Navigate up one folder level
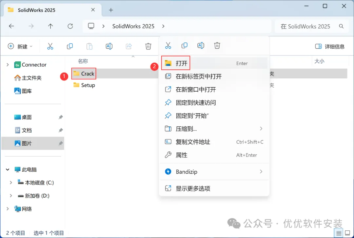Viewport: 354px width, 238px height. (50, 26)
